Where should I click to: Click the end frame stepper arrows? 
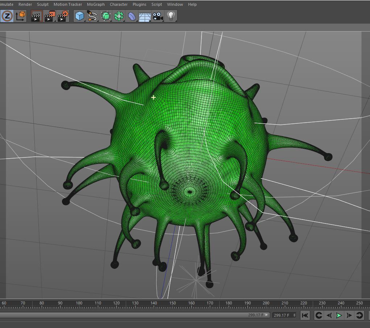(x=294, y=315)
